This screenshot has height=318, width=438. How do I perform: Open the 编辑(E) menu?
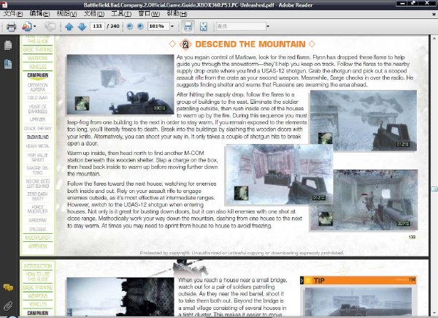[x=39, y=13]
